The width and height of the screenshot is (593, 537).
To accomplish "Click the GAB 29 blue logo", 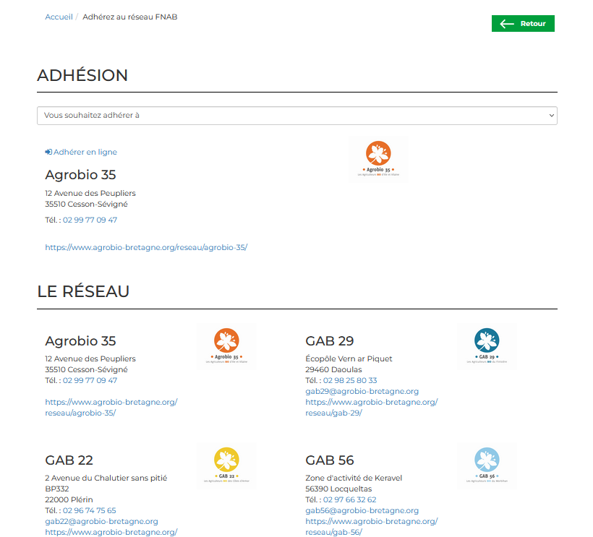I will 487,346.
